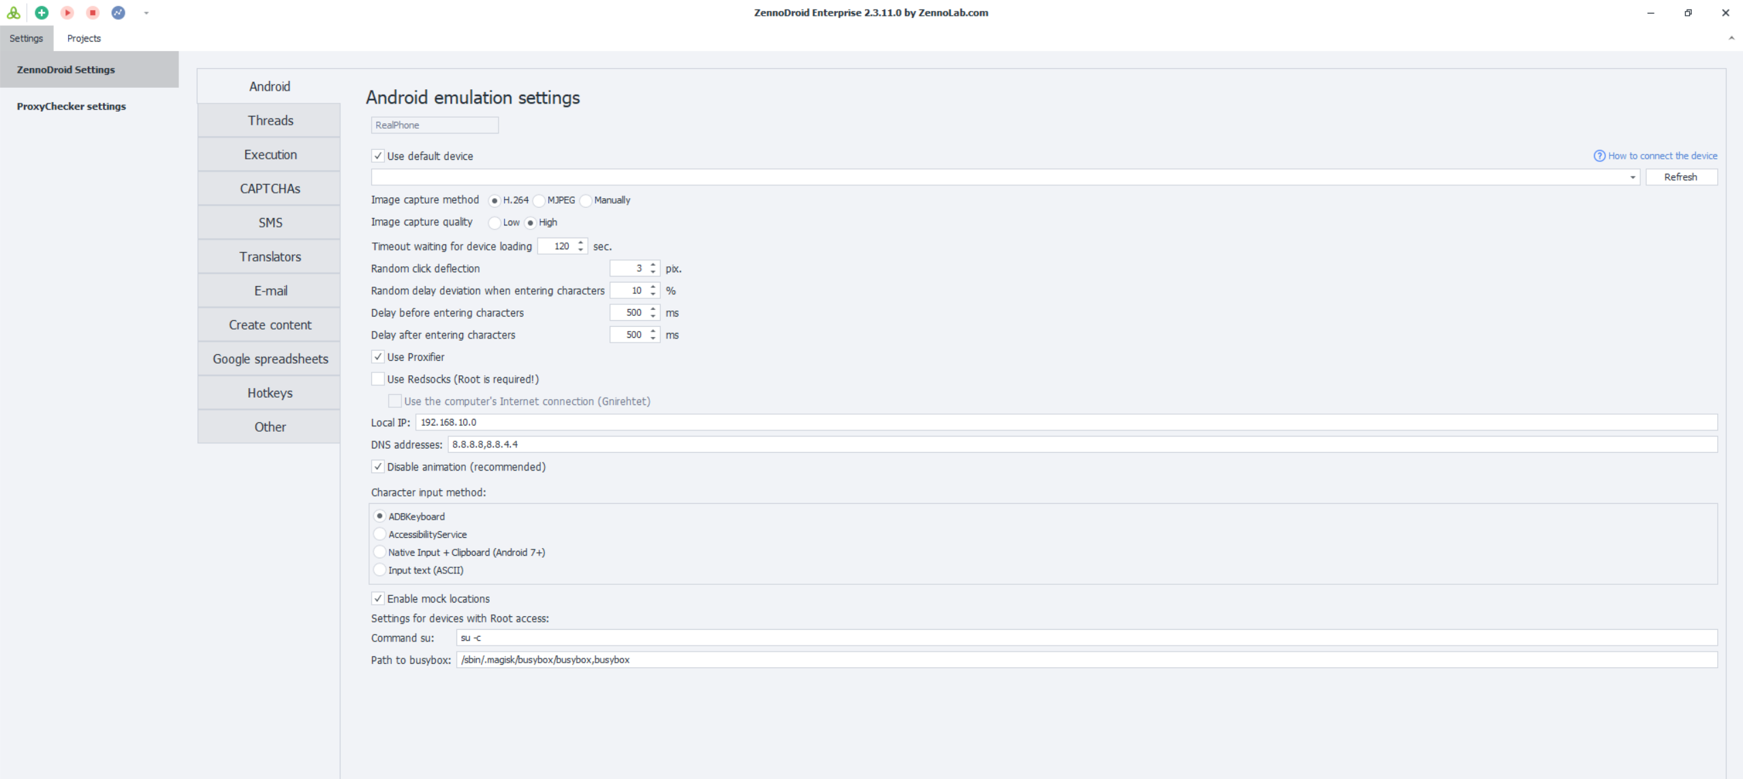Open the blue statistics chart icon
Viewport: 1743px width, 779px height.
click(x=119, y=12)
